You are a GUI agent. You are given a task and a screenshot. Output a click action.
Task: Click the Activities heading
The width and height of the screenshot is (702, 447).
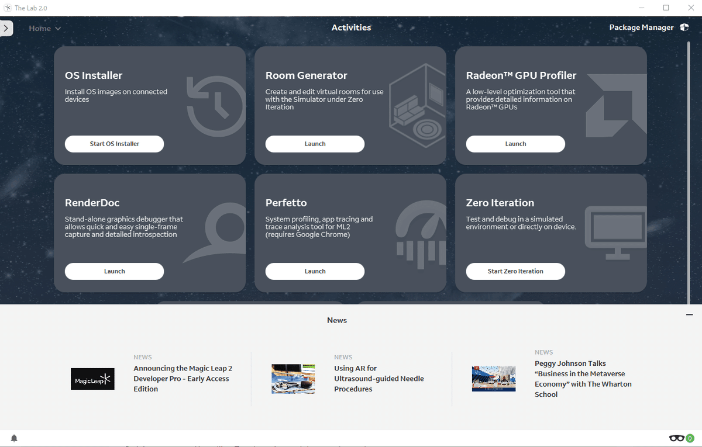pos(351,27)
